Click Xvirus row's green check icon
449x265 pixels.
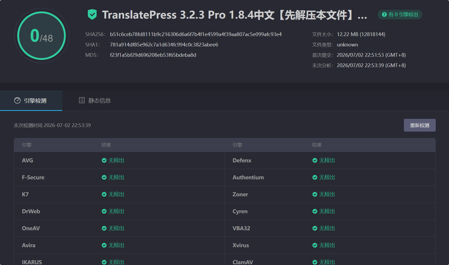pos(315,245)
